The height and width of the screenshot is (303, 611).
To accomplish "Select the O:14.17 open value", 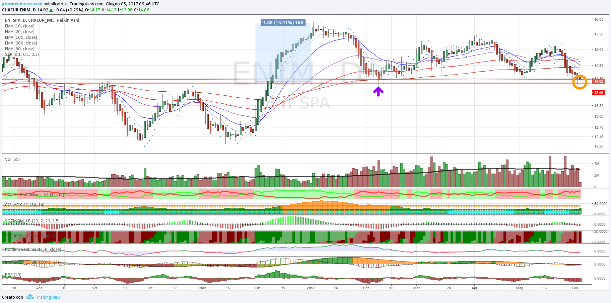I will pyautogui.click(x=92, y=10).
